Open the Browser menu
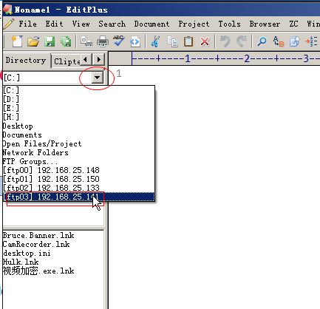Image resolution: width=320 pixels, height=309 pixels. (265, 24)
